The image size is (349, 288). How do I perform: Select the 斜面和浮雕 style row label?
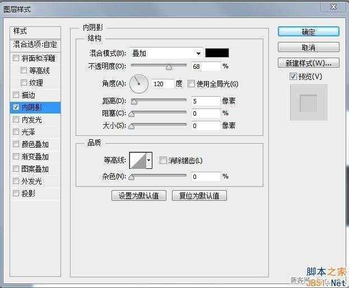click(38, 58)
